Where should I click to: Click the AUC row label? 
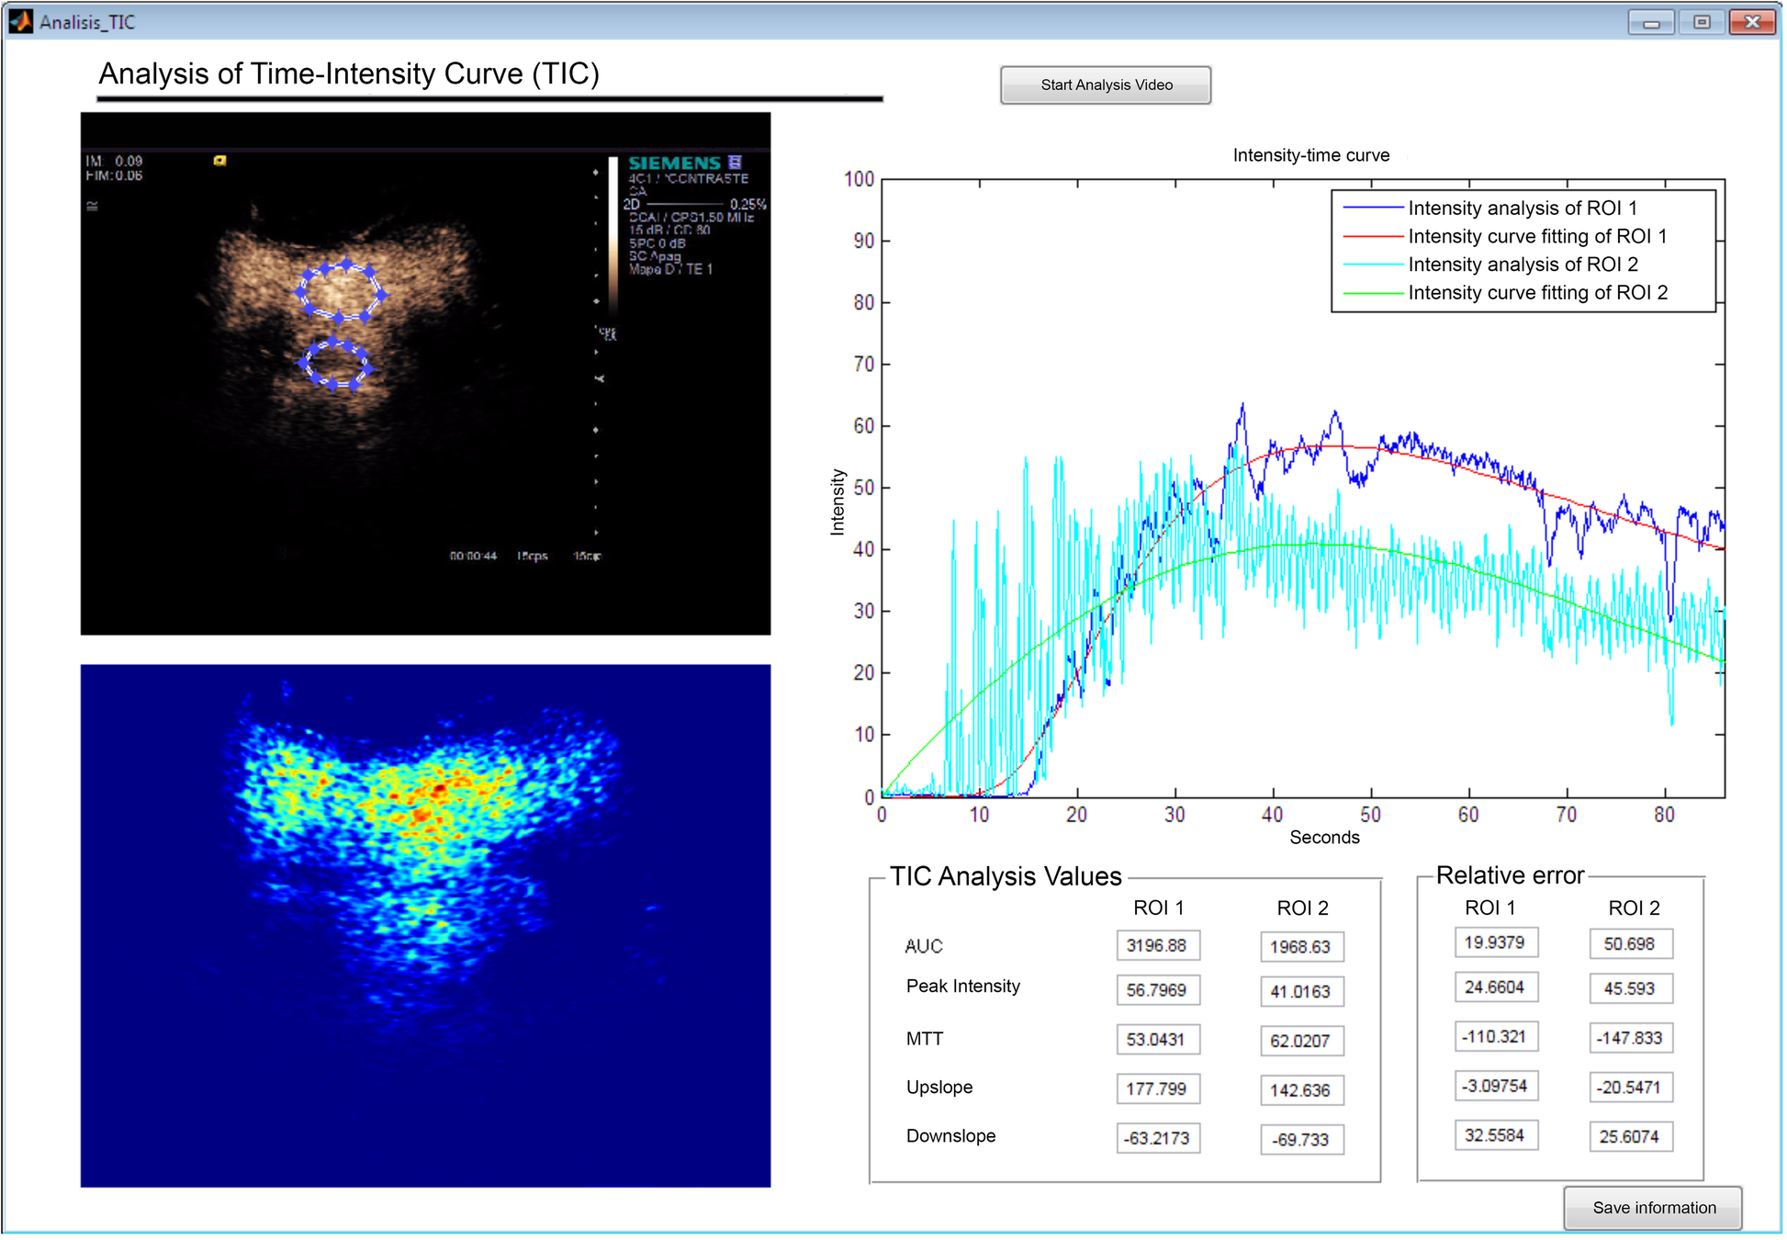click(x=923, y=946)
